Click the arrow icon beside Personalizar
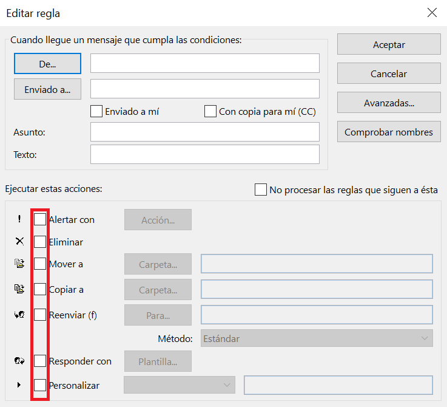Viewport: 447px width, 407px height. 19,385
